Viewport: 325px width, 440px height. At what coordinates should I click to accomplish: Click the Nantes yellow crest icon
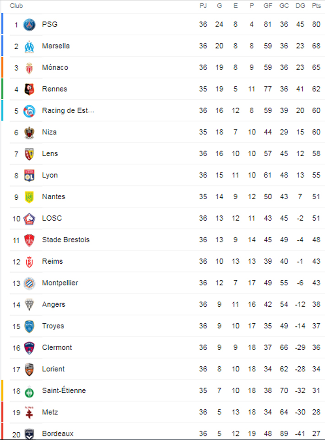pos(29,197)
